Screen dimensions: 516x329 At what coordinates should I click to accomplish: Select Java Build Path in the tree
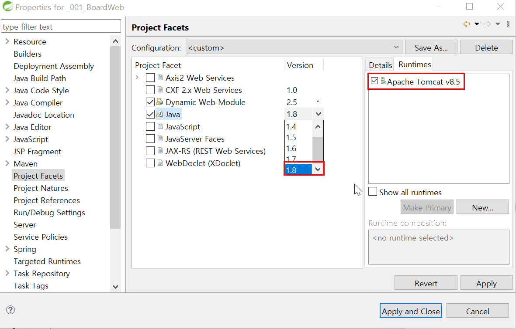pyautogui.click(x=39, y=78)
